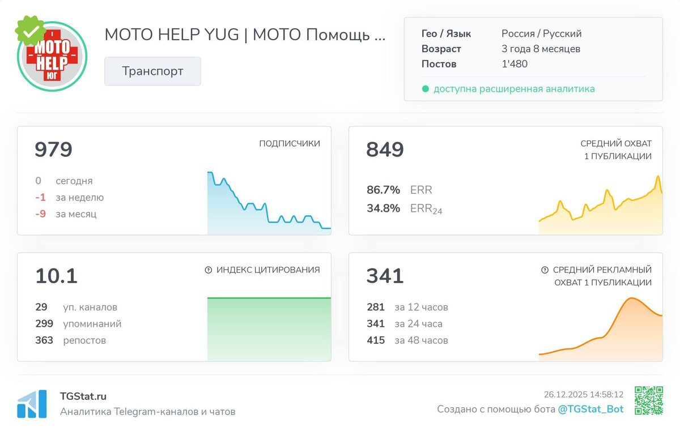Click the yellow average reach chart
Viewport: 680px width, 427px height.
click(x=601, y=205)
